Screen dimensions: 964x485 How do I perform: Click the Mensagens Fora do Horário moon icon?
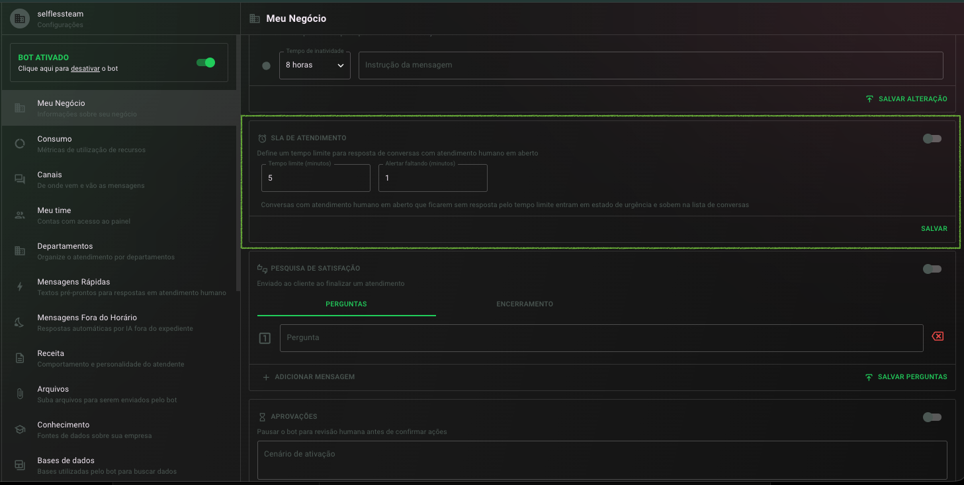[20, 322]
